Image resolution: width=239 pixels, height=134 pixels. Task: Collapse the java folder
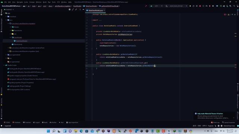(6, 20)
